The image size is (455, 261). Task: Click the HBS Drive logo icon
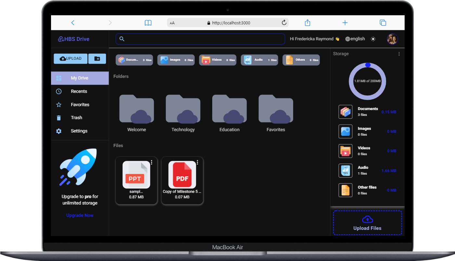(x=61, y=39)
